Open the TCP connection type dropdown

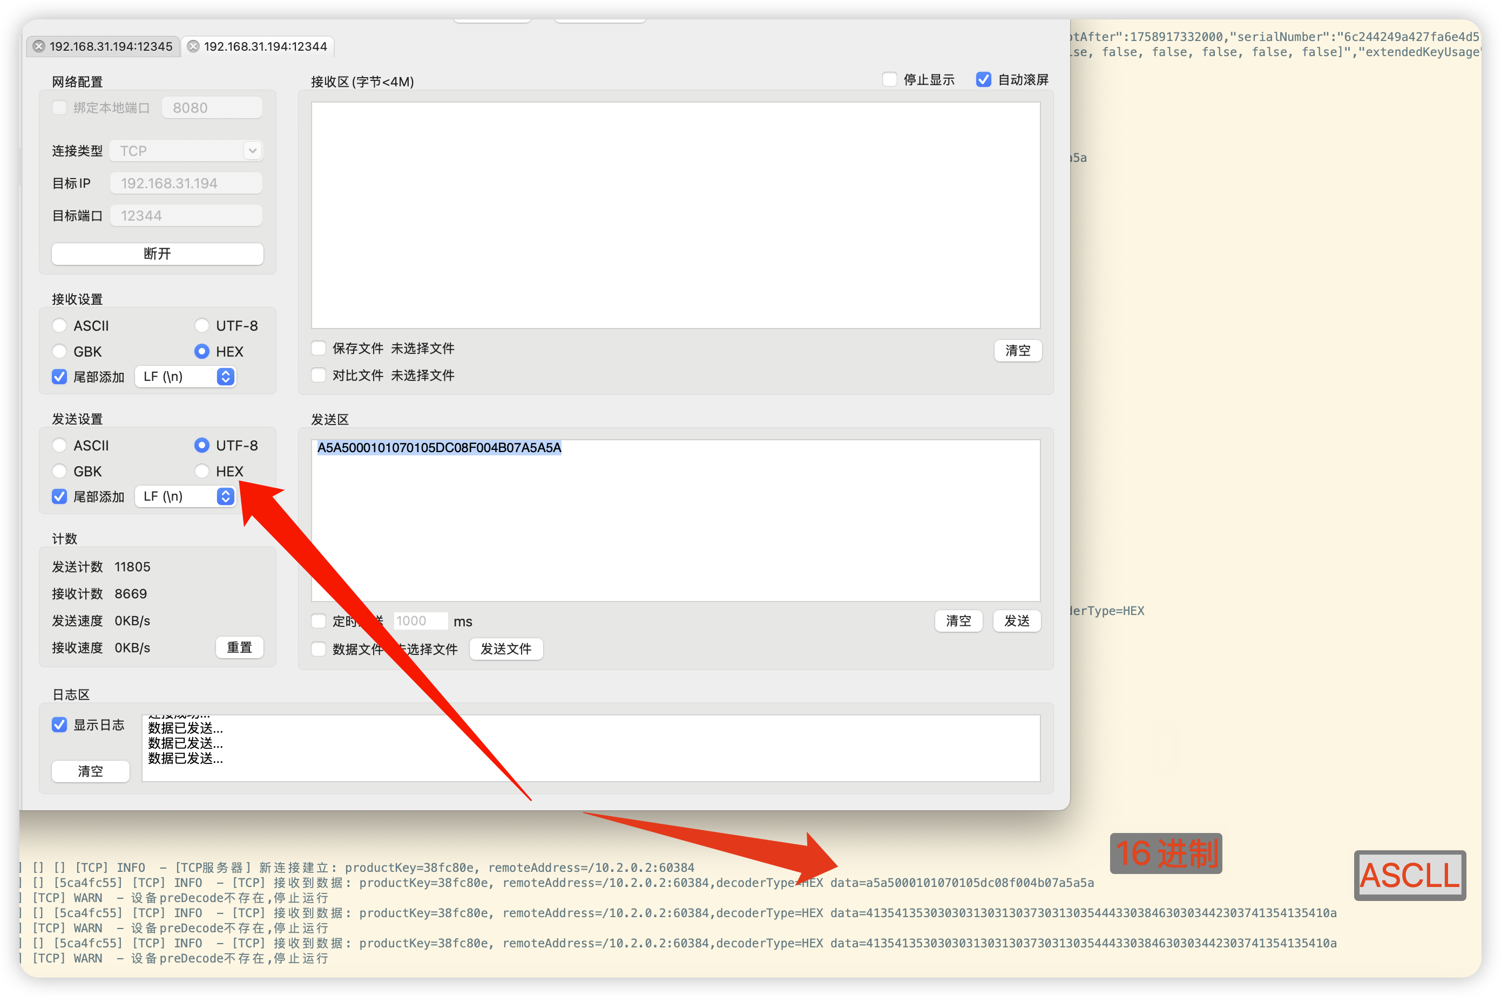click(x=186, y=151)
